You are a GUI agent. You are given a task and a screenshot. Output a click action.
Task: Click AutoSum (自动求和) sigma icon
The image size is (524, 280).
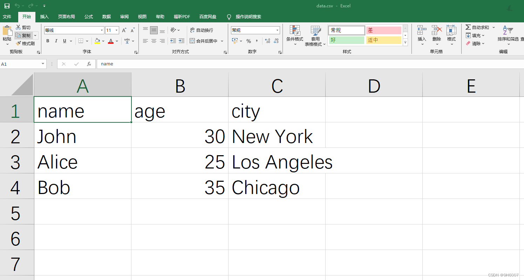point(468,27)
